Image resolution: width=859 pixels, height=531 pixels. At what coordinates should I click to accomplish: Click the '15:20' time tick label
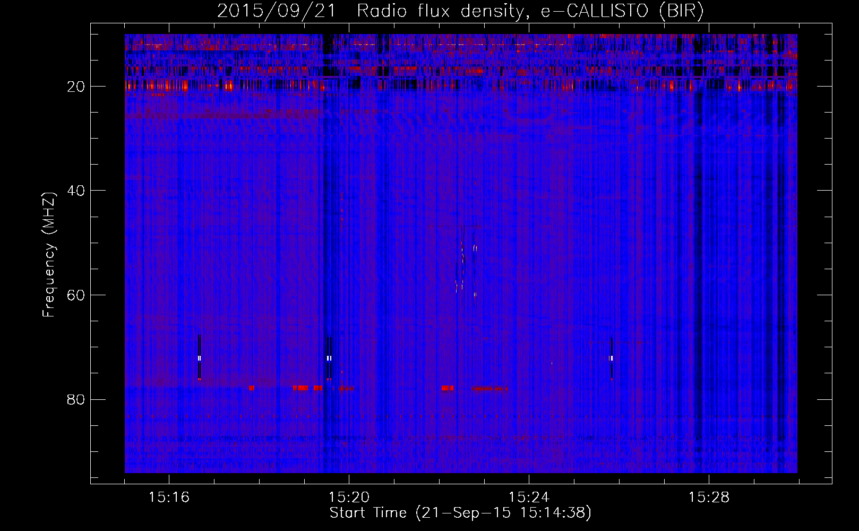point(349,497)
